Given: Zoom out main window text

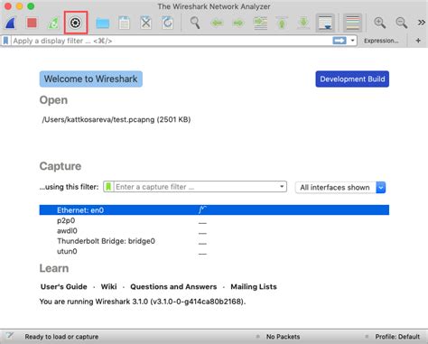Looking at the screenshot, I should (402, 23).
